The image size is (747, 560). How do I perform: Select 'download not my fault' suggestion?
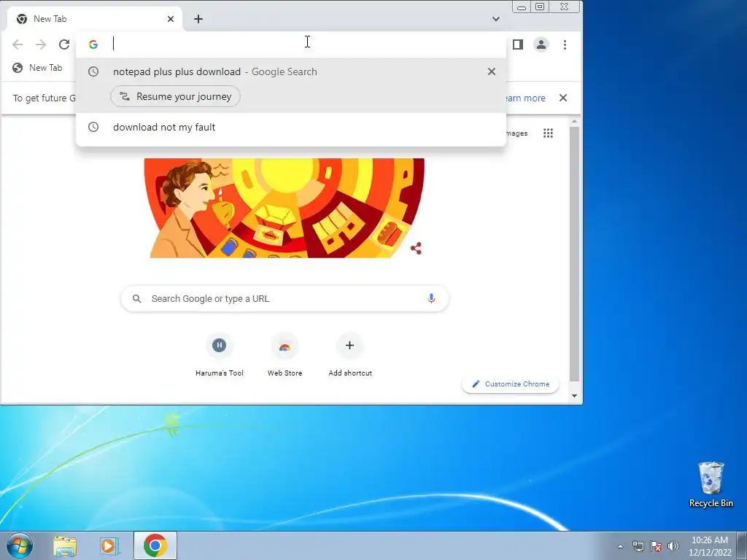point(290,127)
